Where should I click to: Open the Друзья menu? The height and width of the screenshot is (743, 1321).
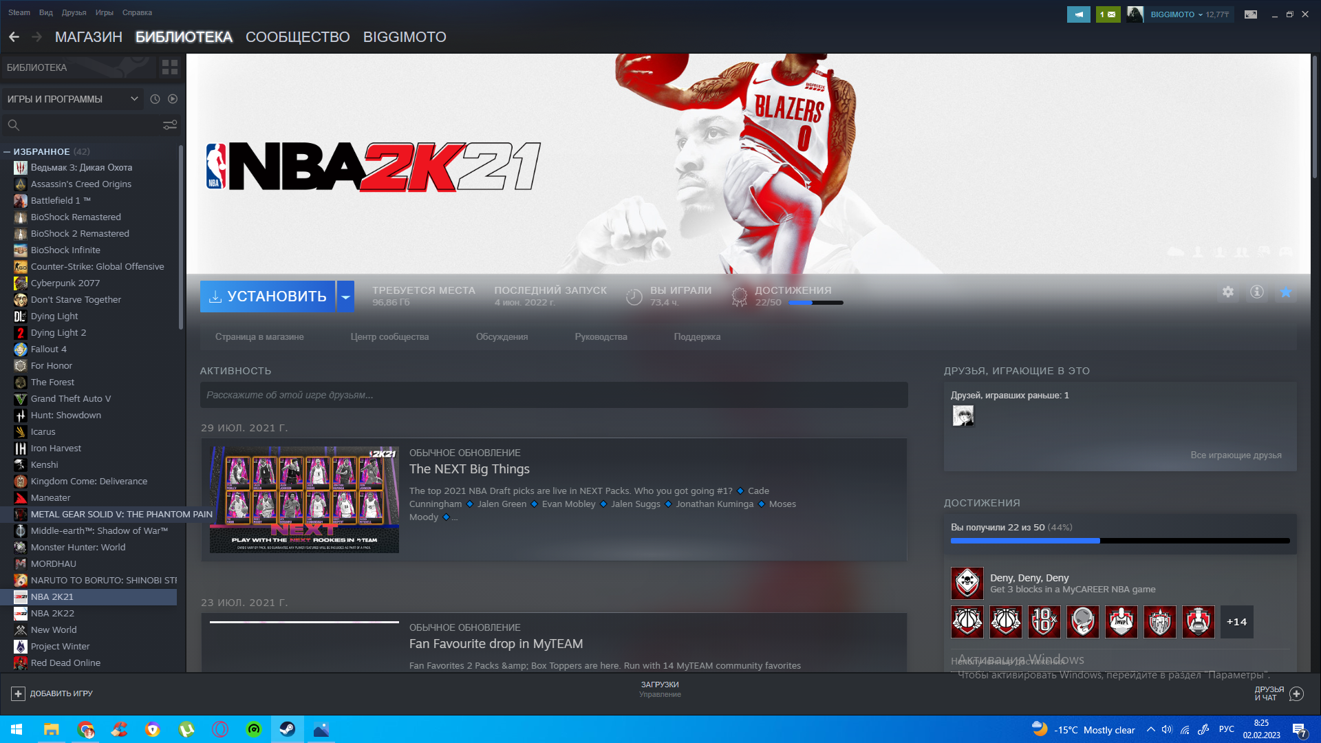pyautogui.click(x=74, y=12)
